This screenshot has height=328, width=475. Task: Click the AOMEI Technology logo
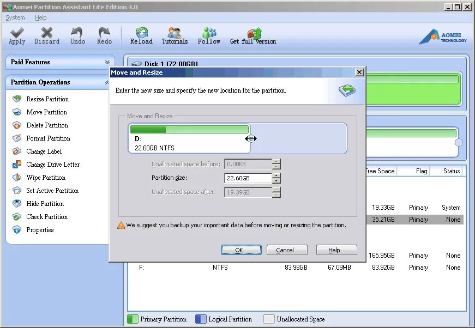(443, 37)
